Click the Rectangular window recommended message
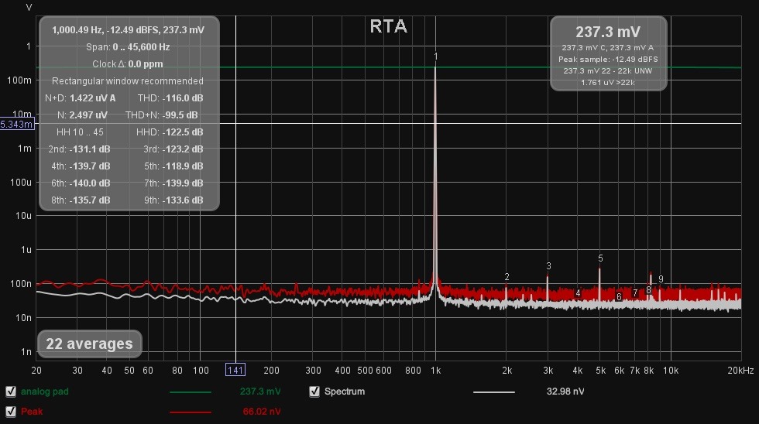Viewport: 759px width, 424px height. coord(128,81)
